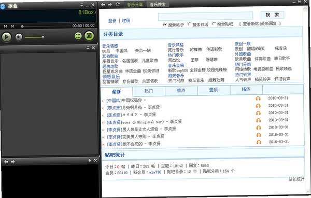Screen dimensions: 311x198
Task: Open the playlist panel dropdown arrow
Action: click(88, 48)
